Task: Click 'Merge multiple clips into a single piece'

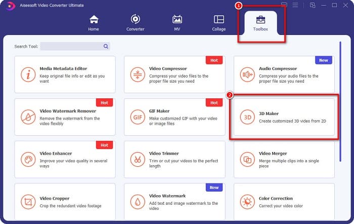Action: tap(289, 163)
